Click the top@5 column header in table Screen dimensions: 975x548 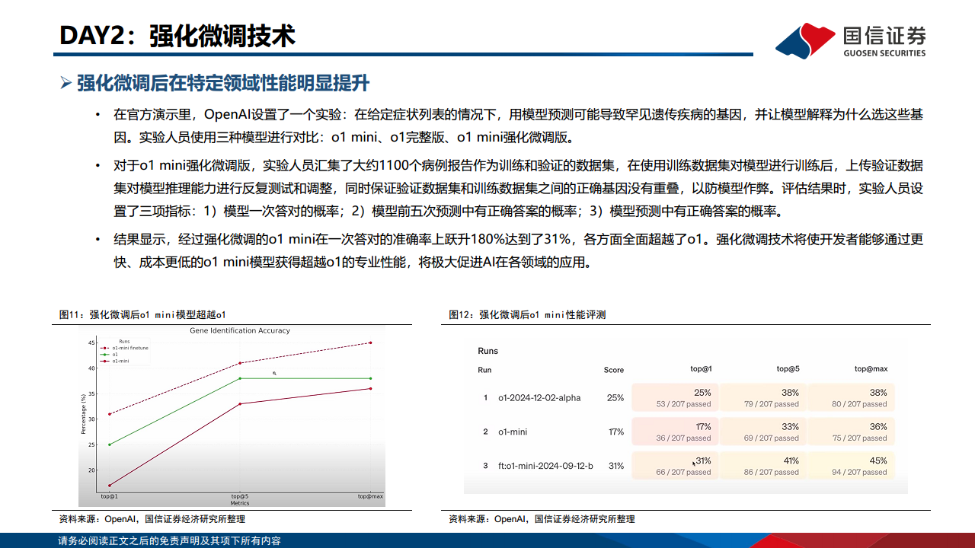(x=788, y=369)
